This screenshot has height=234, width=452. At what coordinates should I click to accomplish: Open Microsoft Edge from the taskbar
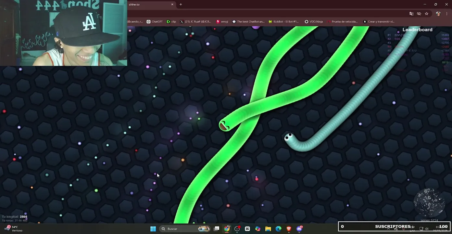279,229
